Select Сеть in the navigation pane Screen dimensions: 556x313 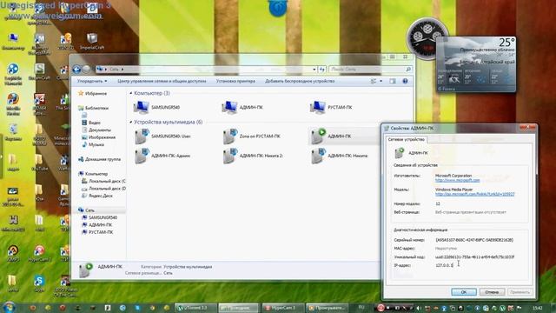pyautogui.click(x=86, y=210)
